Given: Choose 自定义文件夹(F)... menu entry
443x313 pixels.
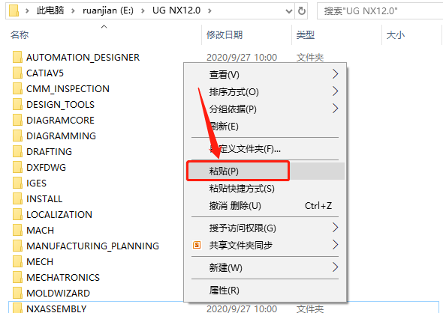Looking at the screenshot, I should [265, 149].
